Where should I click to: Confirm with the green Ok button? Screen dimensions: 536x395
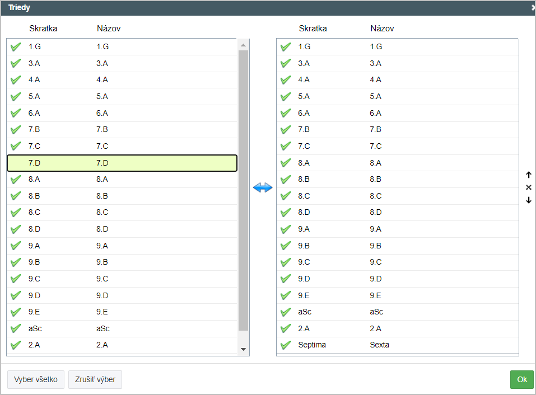pyautogui.click(x=521, y=379)
